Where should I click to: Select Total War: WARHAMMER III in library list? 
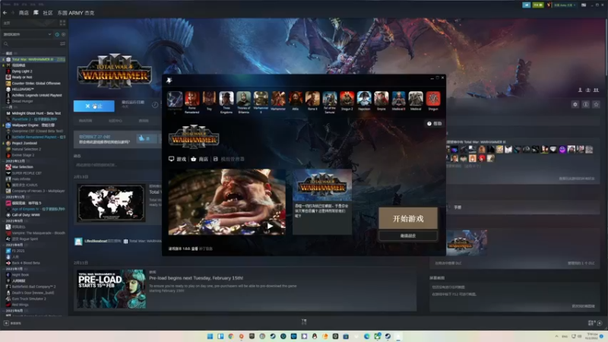pos(35,59)
